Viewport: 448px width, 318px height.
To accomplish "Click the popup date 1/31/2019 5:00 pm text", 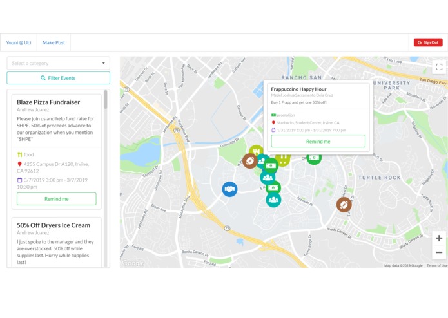I will [311, 130].
